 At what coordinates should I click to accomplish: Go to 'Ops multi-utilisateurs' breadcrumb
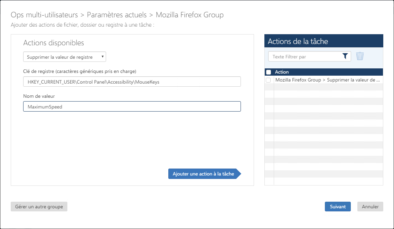[x=44, y=15]
